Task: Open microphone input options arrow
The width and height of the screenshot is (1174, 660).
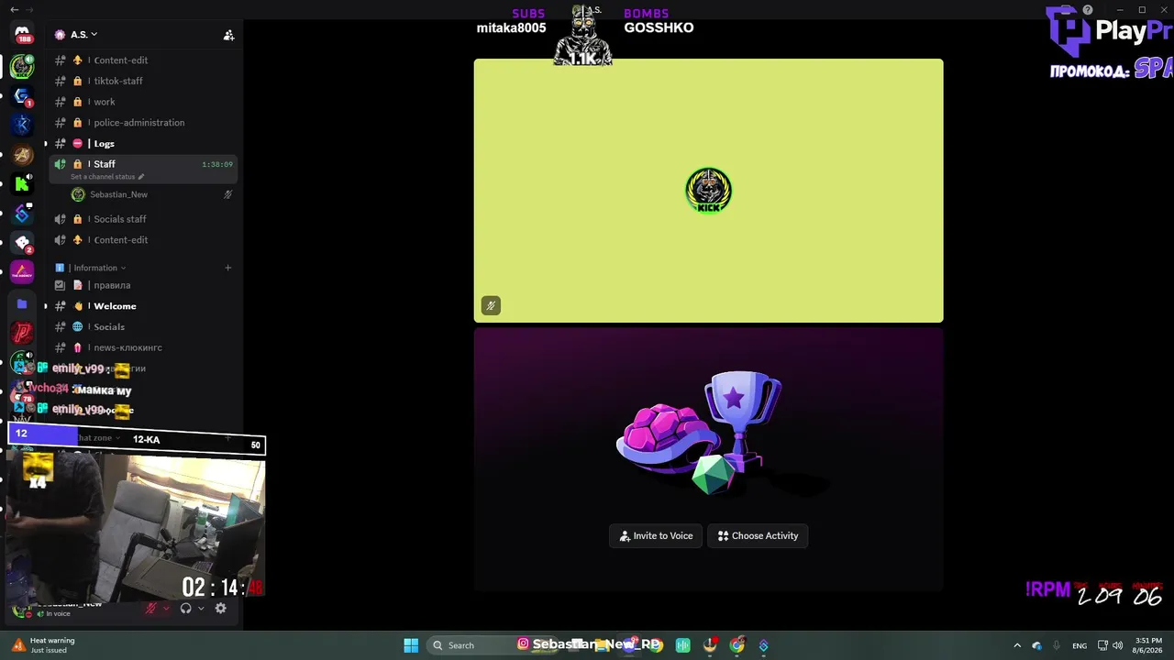Action: click(166, 608)
